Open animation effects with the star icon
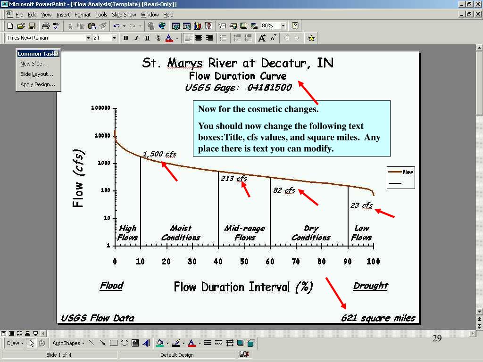 [310, 38]
